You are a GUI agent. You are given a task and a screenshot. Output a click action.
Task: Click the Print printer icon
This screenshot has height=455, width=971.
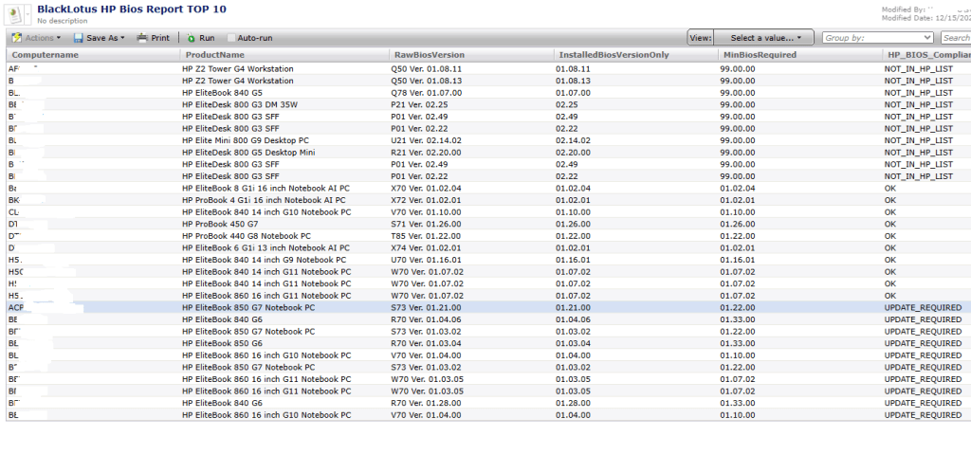pyautogui.click(x=142, y=38)
